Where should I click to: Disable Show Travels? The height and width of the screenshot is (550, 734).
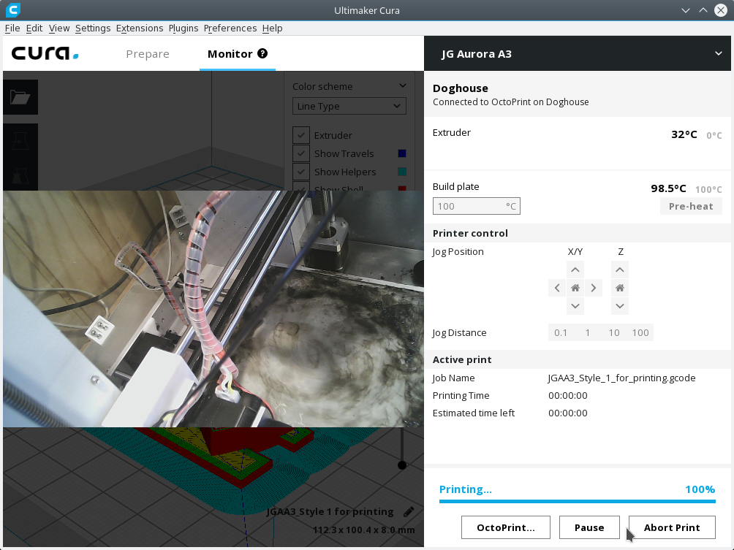pyautogui.click(x=300, y=153)
